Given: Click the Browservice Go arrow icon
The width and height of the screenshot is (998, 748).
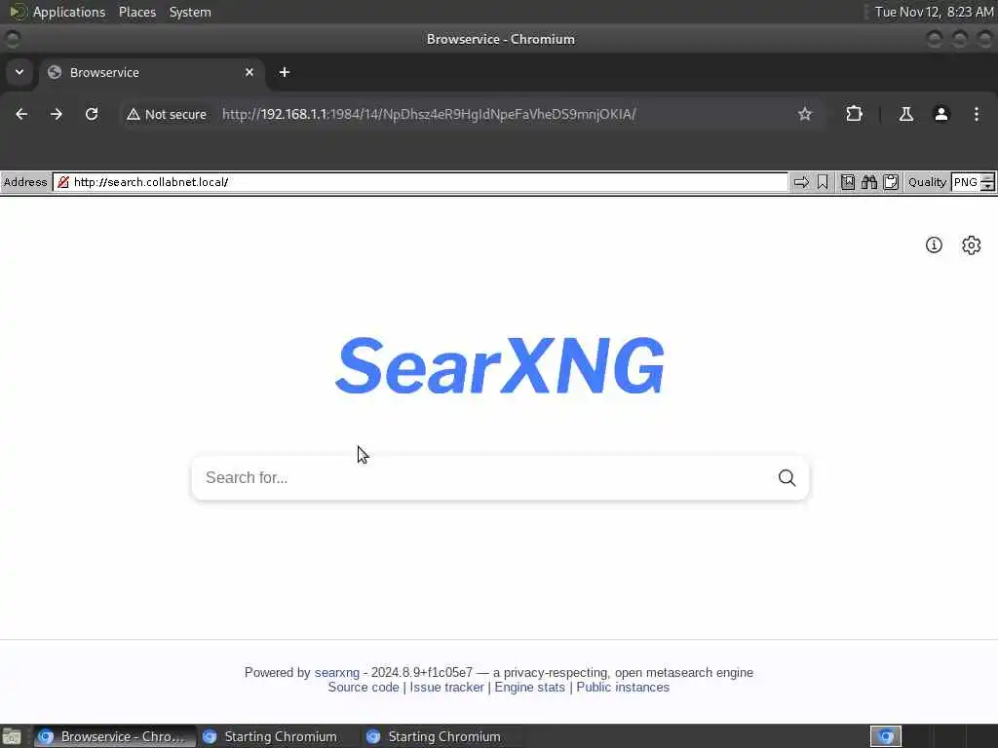Looking at the screenshot, I should [x=801, y=182].
